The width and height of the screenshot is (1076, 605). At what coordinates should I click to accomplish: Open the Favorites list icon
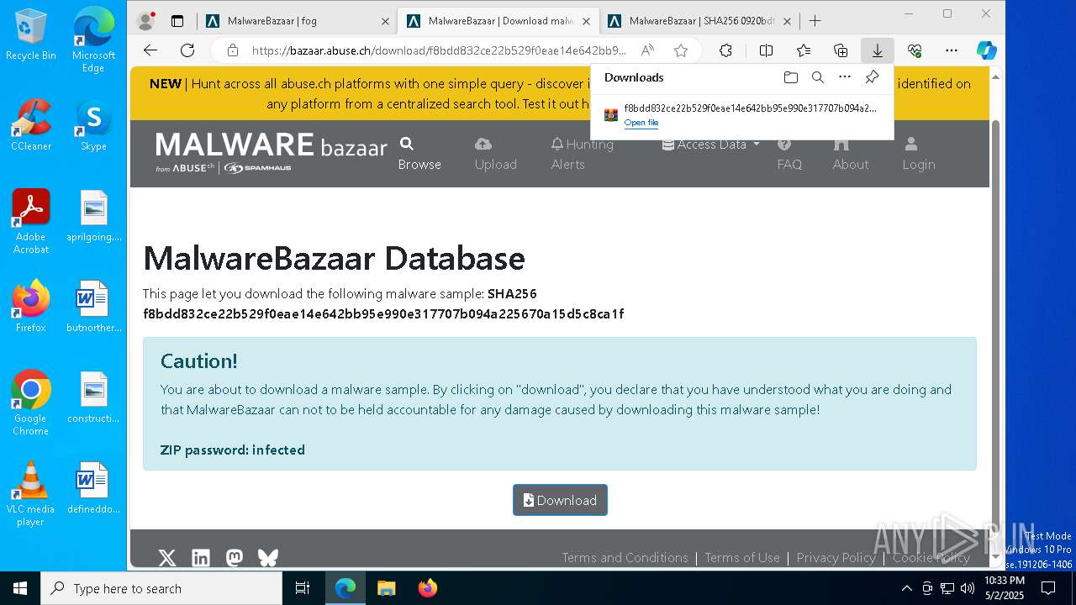pos(804,50)
